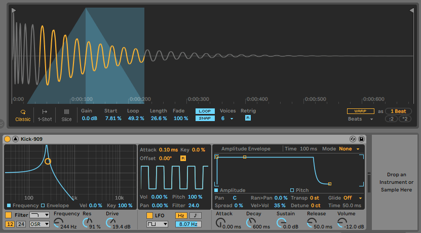Open the OSR filter circuit dropdown
The image size is (421, 233).
click(x=40, y=224)
